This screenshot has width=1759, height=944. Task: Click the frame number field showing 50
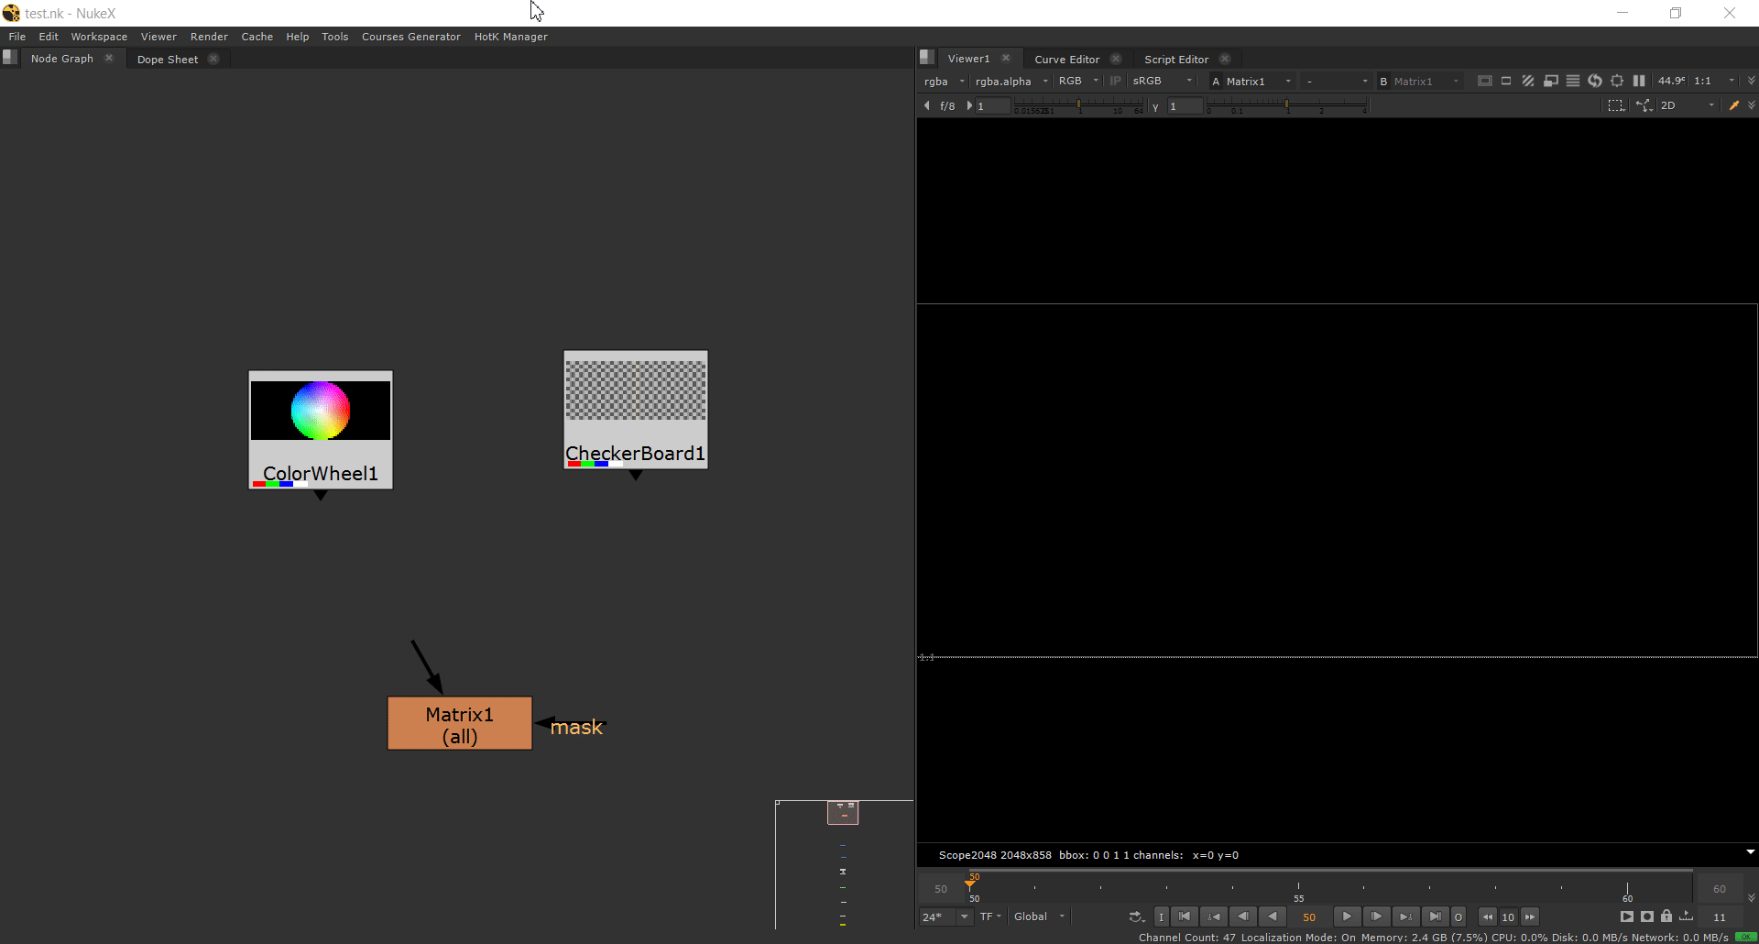(x=1309, y=917)
